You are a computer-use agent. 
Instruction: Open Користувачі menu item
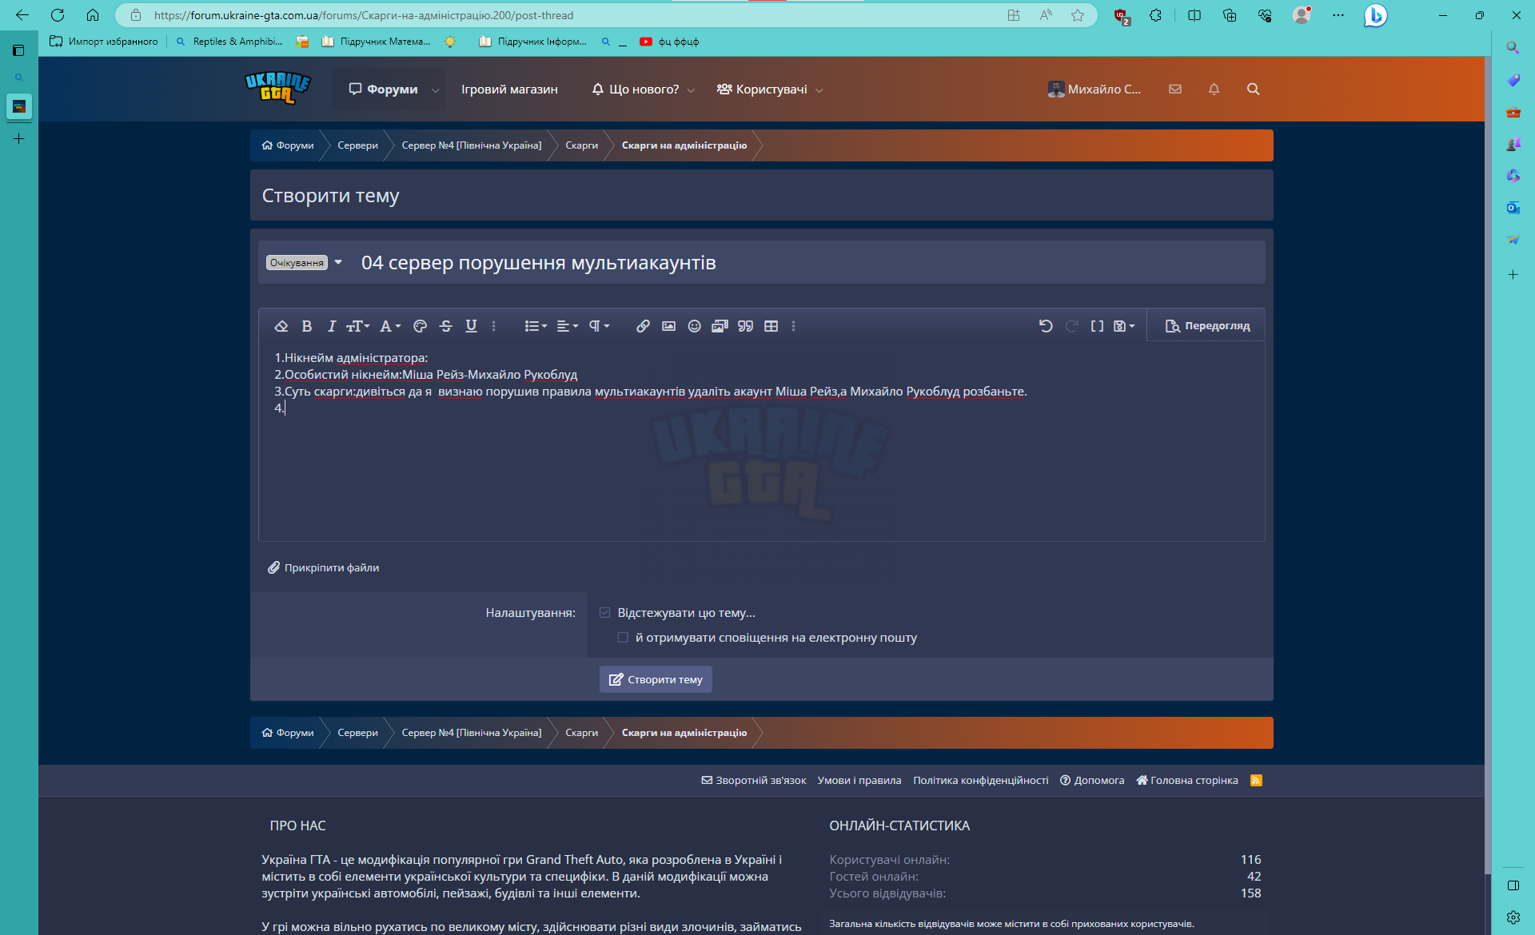[x=762, y=90]
